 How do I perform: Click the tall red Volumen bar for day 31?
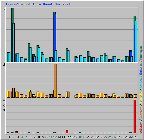click(x=135, y=116)
